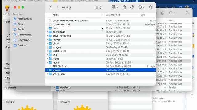Select the 3.26 GB Application row
This screenshot has height=110, width=197.
(173, 76)
